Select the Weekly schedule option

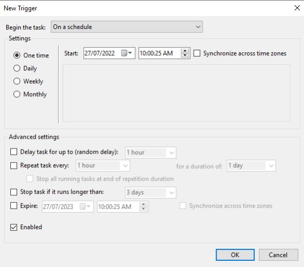pyautogui.click(x=17, y=81)
